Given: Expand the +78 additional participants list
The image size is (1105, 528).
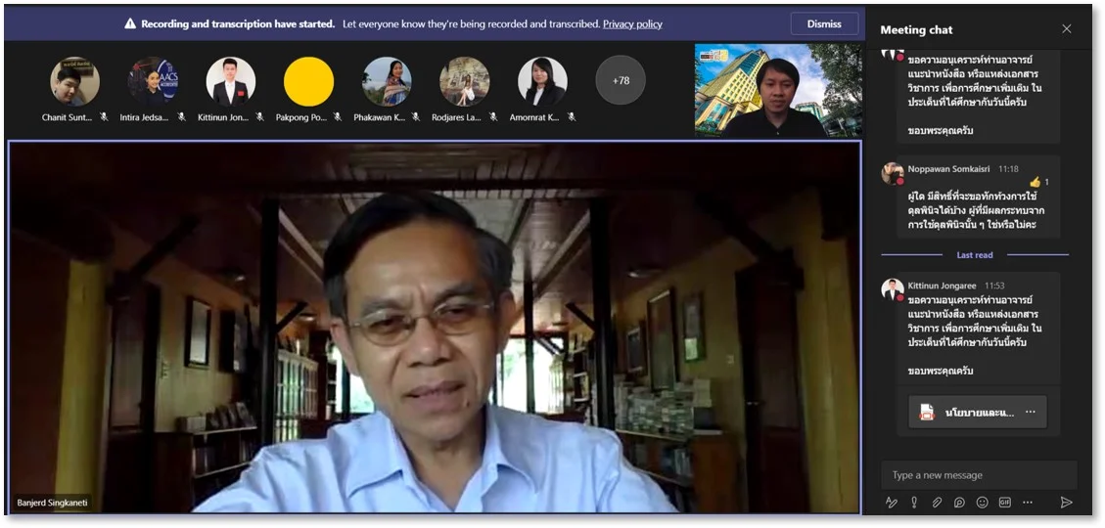Looking at the screenshot, I should pyautogui.click(x=621, y=81).
